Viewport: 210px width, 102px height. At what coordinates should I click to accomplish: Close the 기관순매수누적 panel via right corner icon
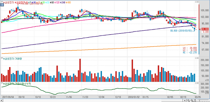(198, 83)
